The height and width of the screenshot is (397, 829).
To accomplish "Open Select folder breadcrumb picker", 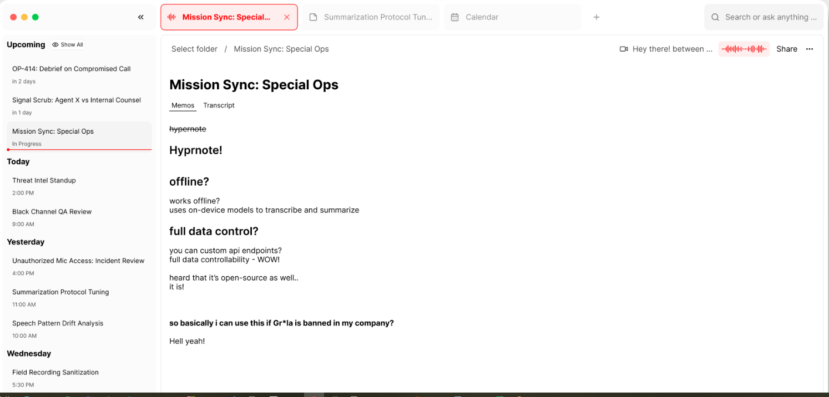I will tap(194, 49).
